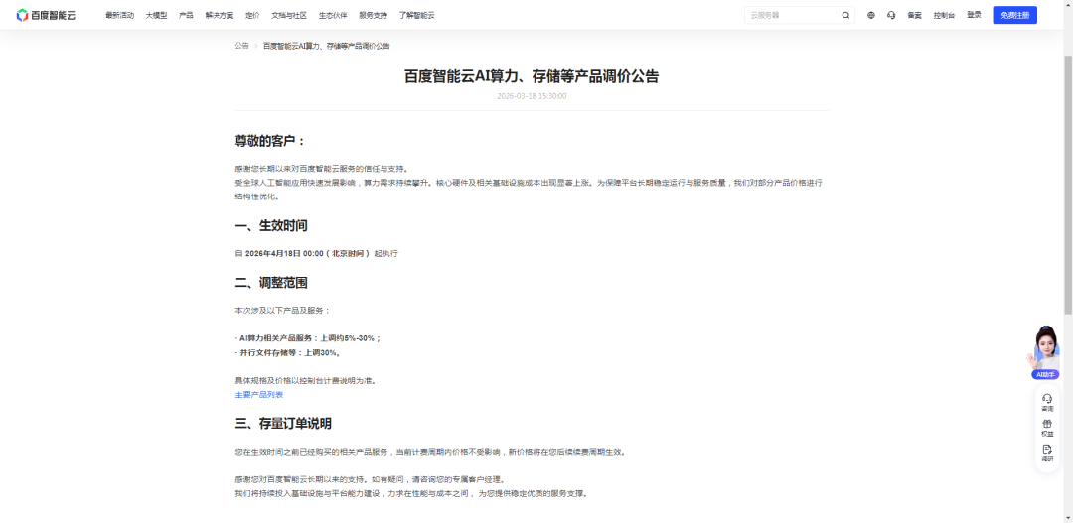Screen dimensions: 1073x523
Task: Click the 免费注册 button
Action: point(1014,15)
